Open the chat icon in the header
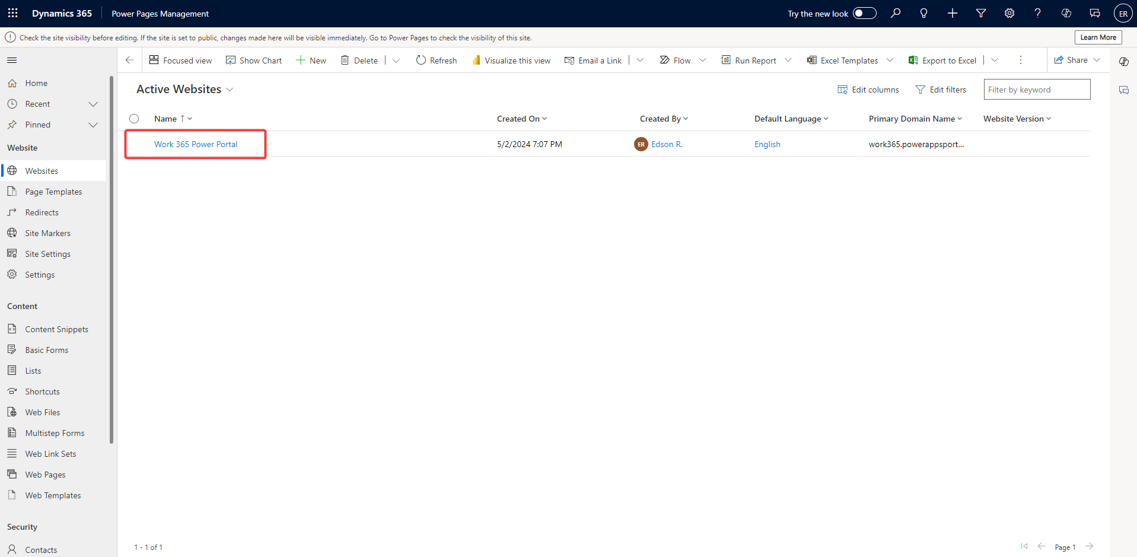Image resolution: width=1137 pixels, height=557 pixels. (x=1095, y=13)
